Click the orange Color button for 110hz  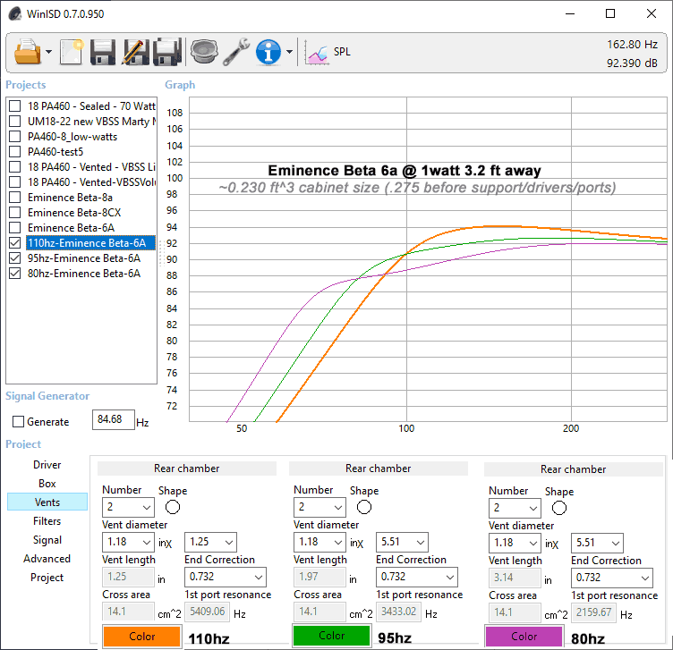(141, 637)
